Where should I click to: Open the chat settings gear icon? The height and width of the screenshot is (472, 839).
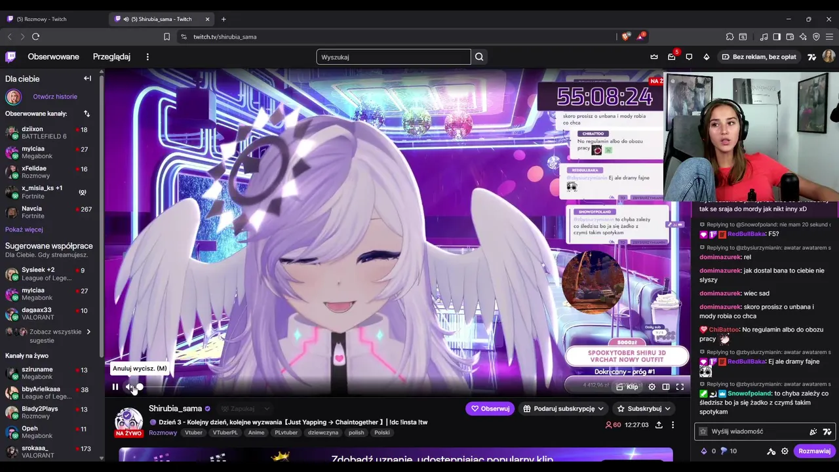[785, 451]
